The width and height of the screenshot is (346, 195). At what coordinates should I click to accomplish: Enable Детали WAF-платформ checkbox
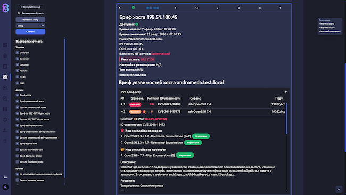pyautogui.click(x=17, y=150)
